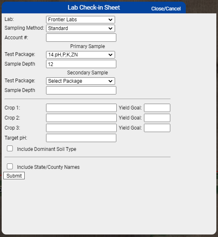Open the Primary Sample Test Package dropdown
218x237 pixels.
click(x=80, y=55)
